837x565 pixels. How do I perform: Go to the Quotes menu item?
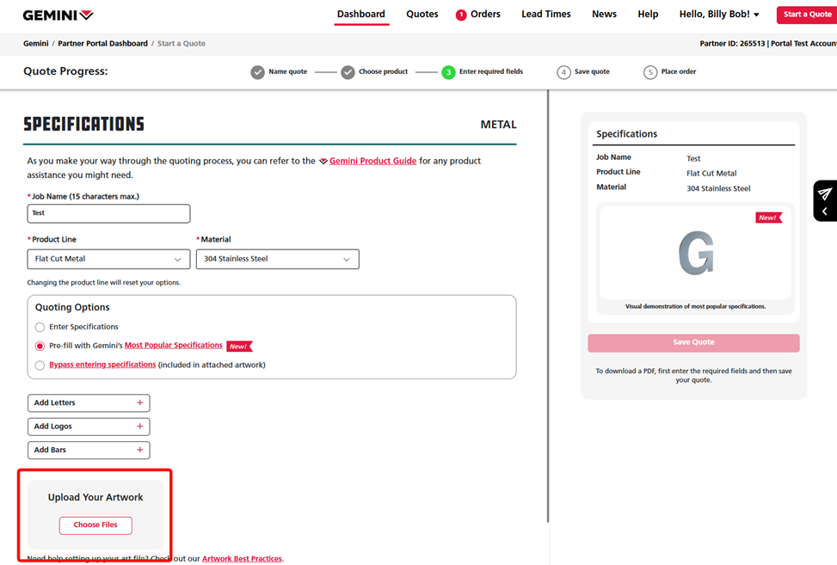click(x=422, y=15)
